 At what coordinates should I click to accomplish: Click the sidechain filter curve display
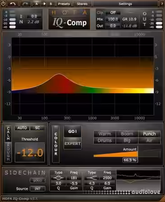point(138,180)
